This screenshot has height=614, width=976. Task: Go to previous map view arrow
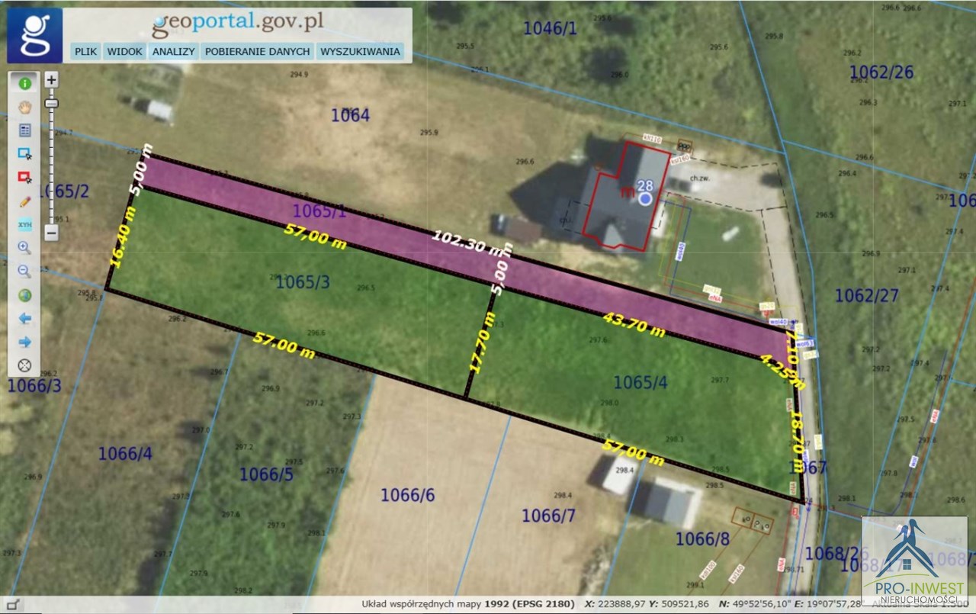tap(24, 318)
